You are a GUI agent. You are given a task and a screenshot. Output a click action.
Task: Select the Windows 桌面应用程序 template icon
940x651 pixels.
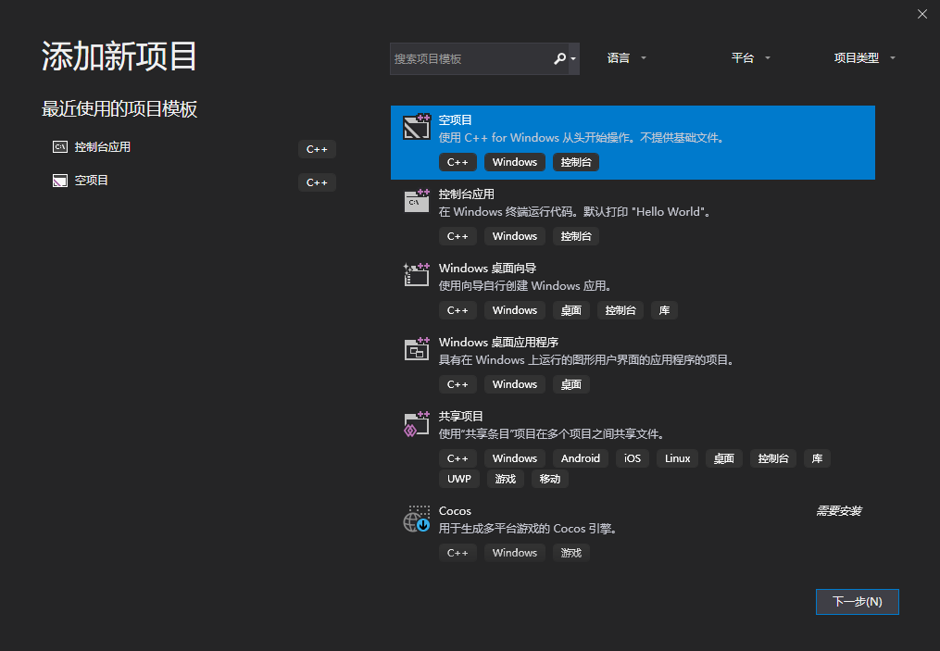click(x=416, y=350)
